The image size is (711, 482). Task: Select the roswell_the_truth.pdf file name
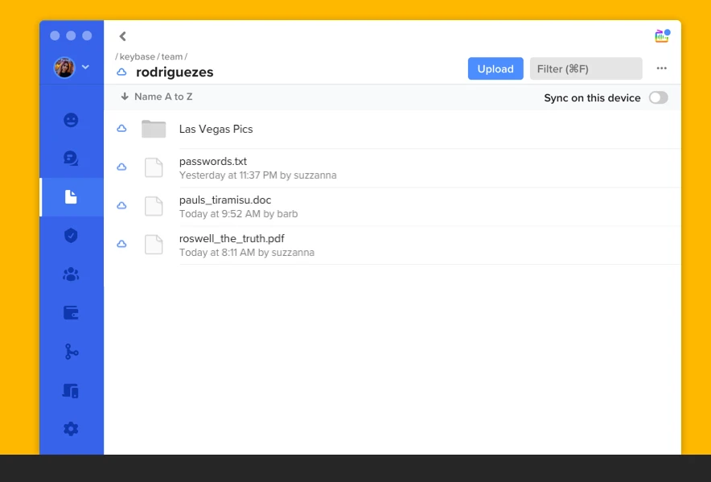(x=232, y=238)
